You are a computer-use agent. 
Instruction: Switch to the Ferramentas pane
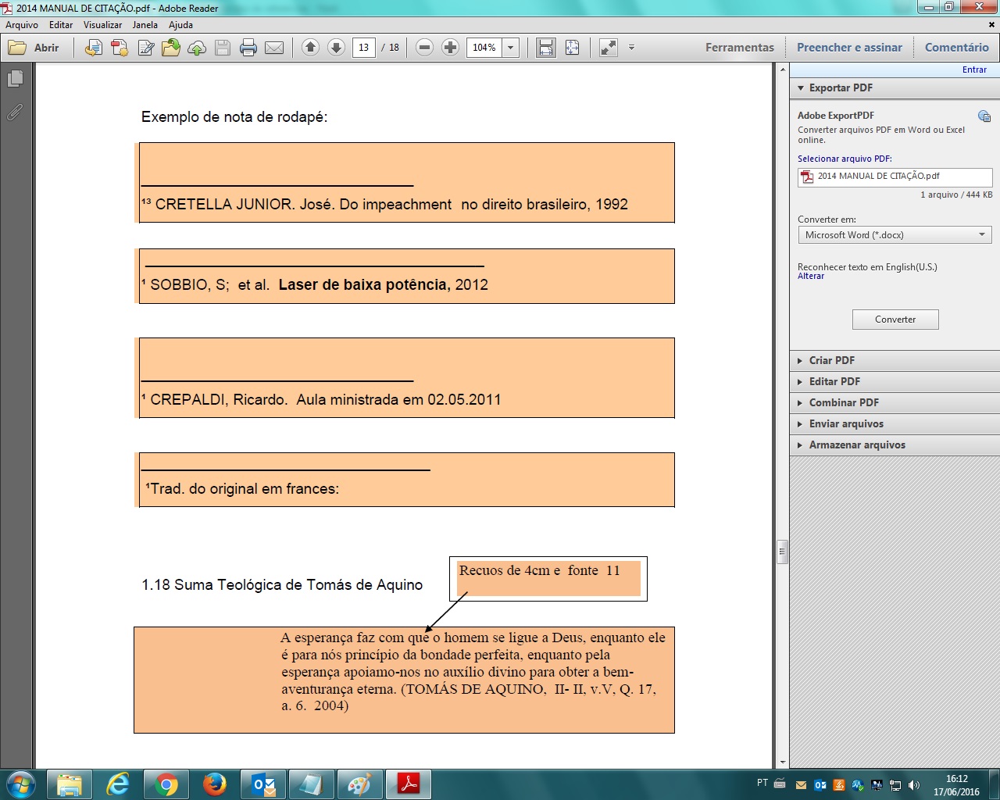739,48
